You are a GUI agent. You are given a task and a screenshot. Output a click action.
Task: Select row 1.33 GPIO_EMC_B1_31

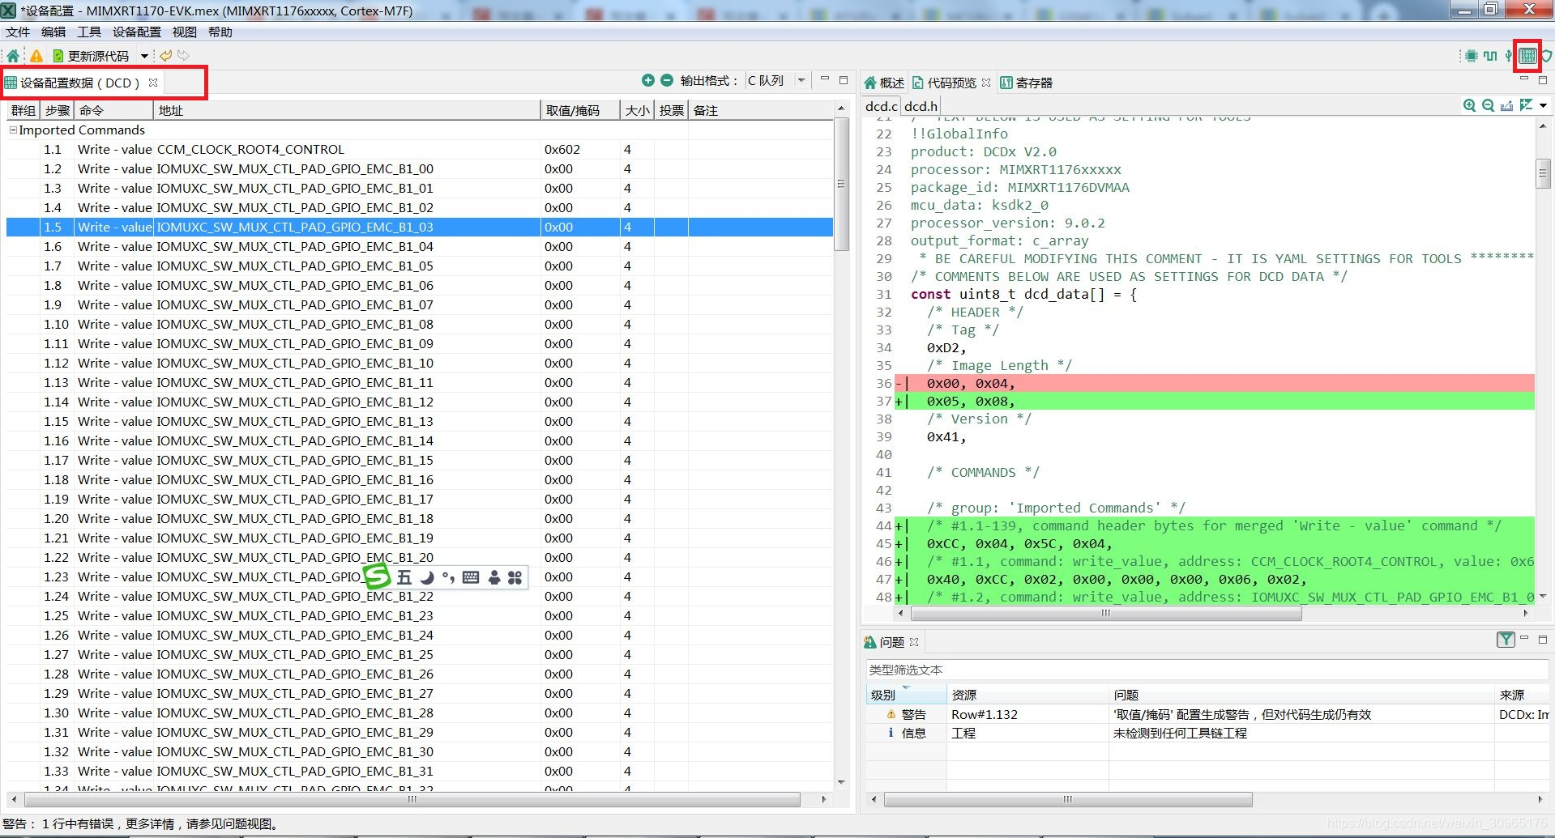click(x=420, y=772)
